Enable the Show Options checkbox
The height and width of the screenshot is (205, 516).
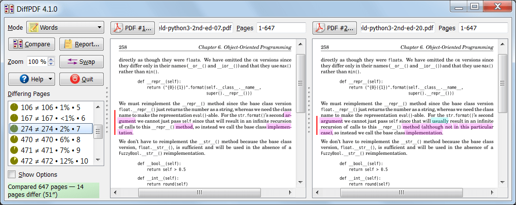[12, 174]
